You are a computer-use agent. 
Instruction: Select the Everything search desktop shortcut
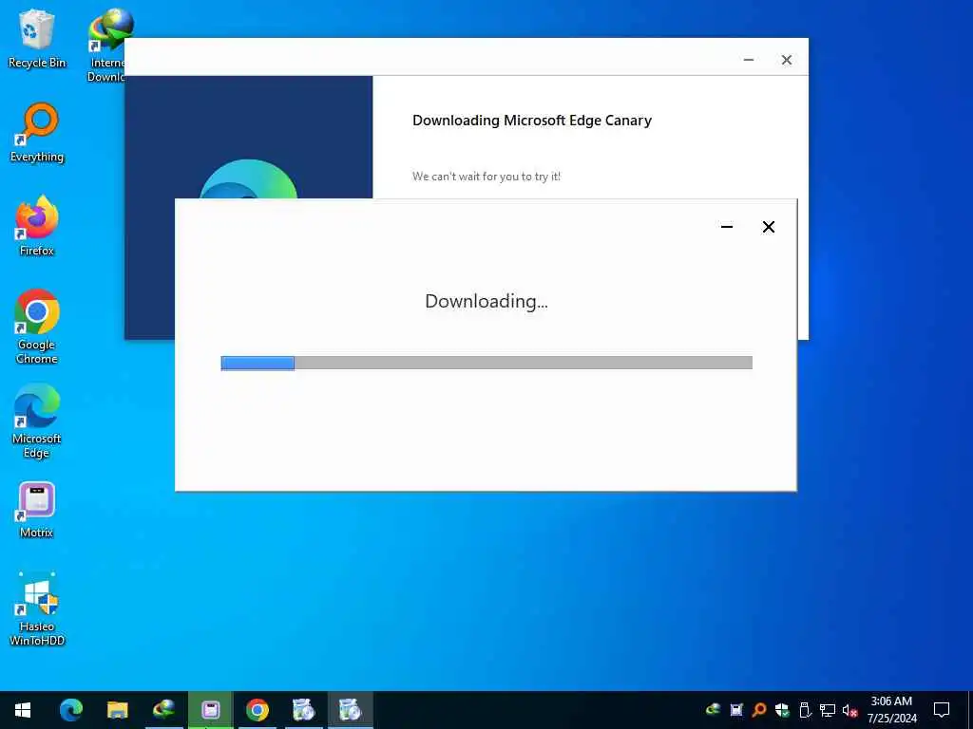(x=37, y=133)
